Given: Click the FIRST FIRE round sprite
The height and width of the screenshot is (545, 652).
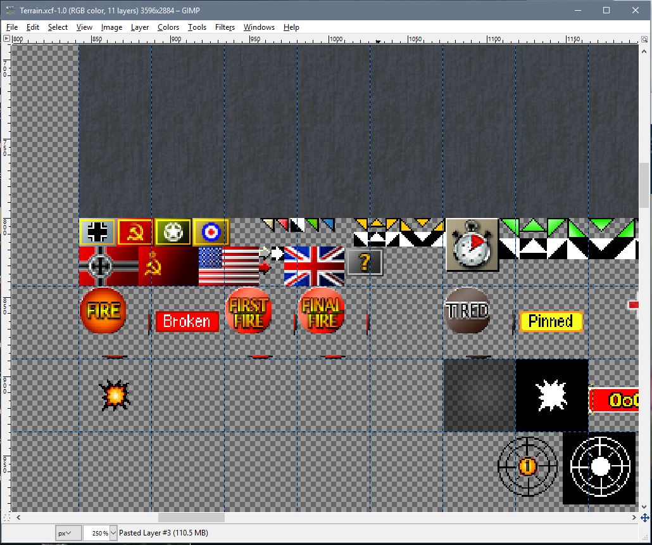Looking at the screenshot, I should [248, 311].
